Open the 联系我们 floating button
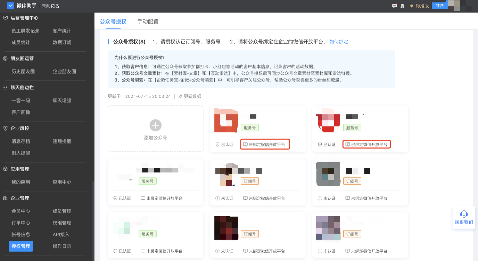This screenshot has height=261, width=478. [464, 218]
